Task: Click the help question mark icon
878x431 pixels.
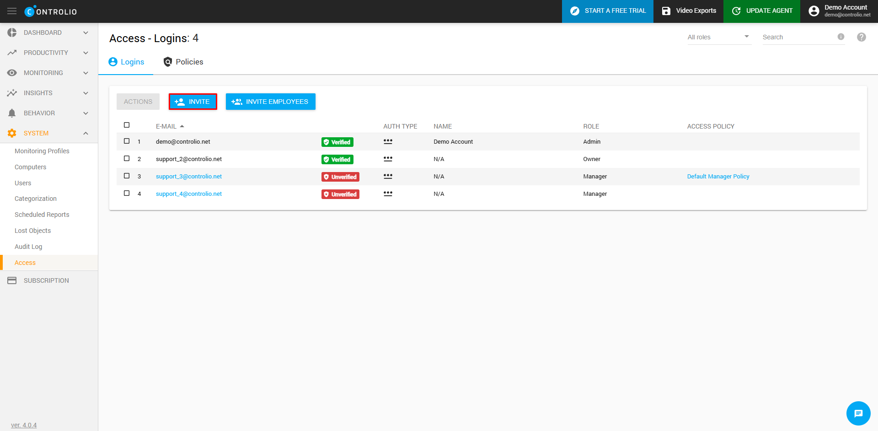Action: point(861,37)
